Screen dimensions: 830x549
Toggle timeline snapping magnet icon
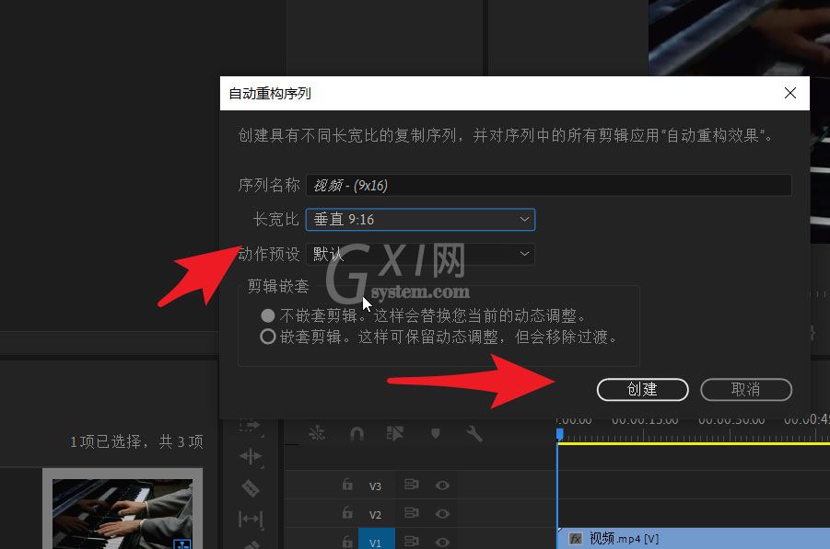pyautogui.click(x=357, y=434)
